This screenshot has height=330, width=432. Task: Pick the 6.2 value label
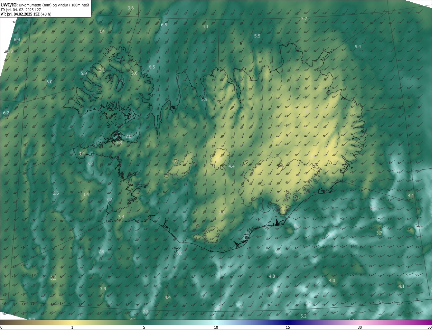coord(6,113)
